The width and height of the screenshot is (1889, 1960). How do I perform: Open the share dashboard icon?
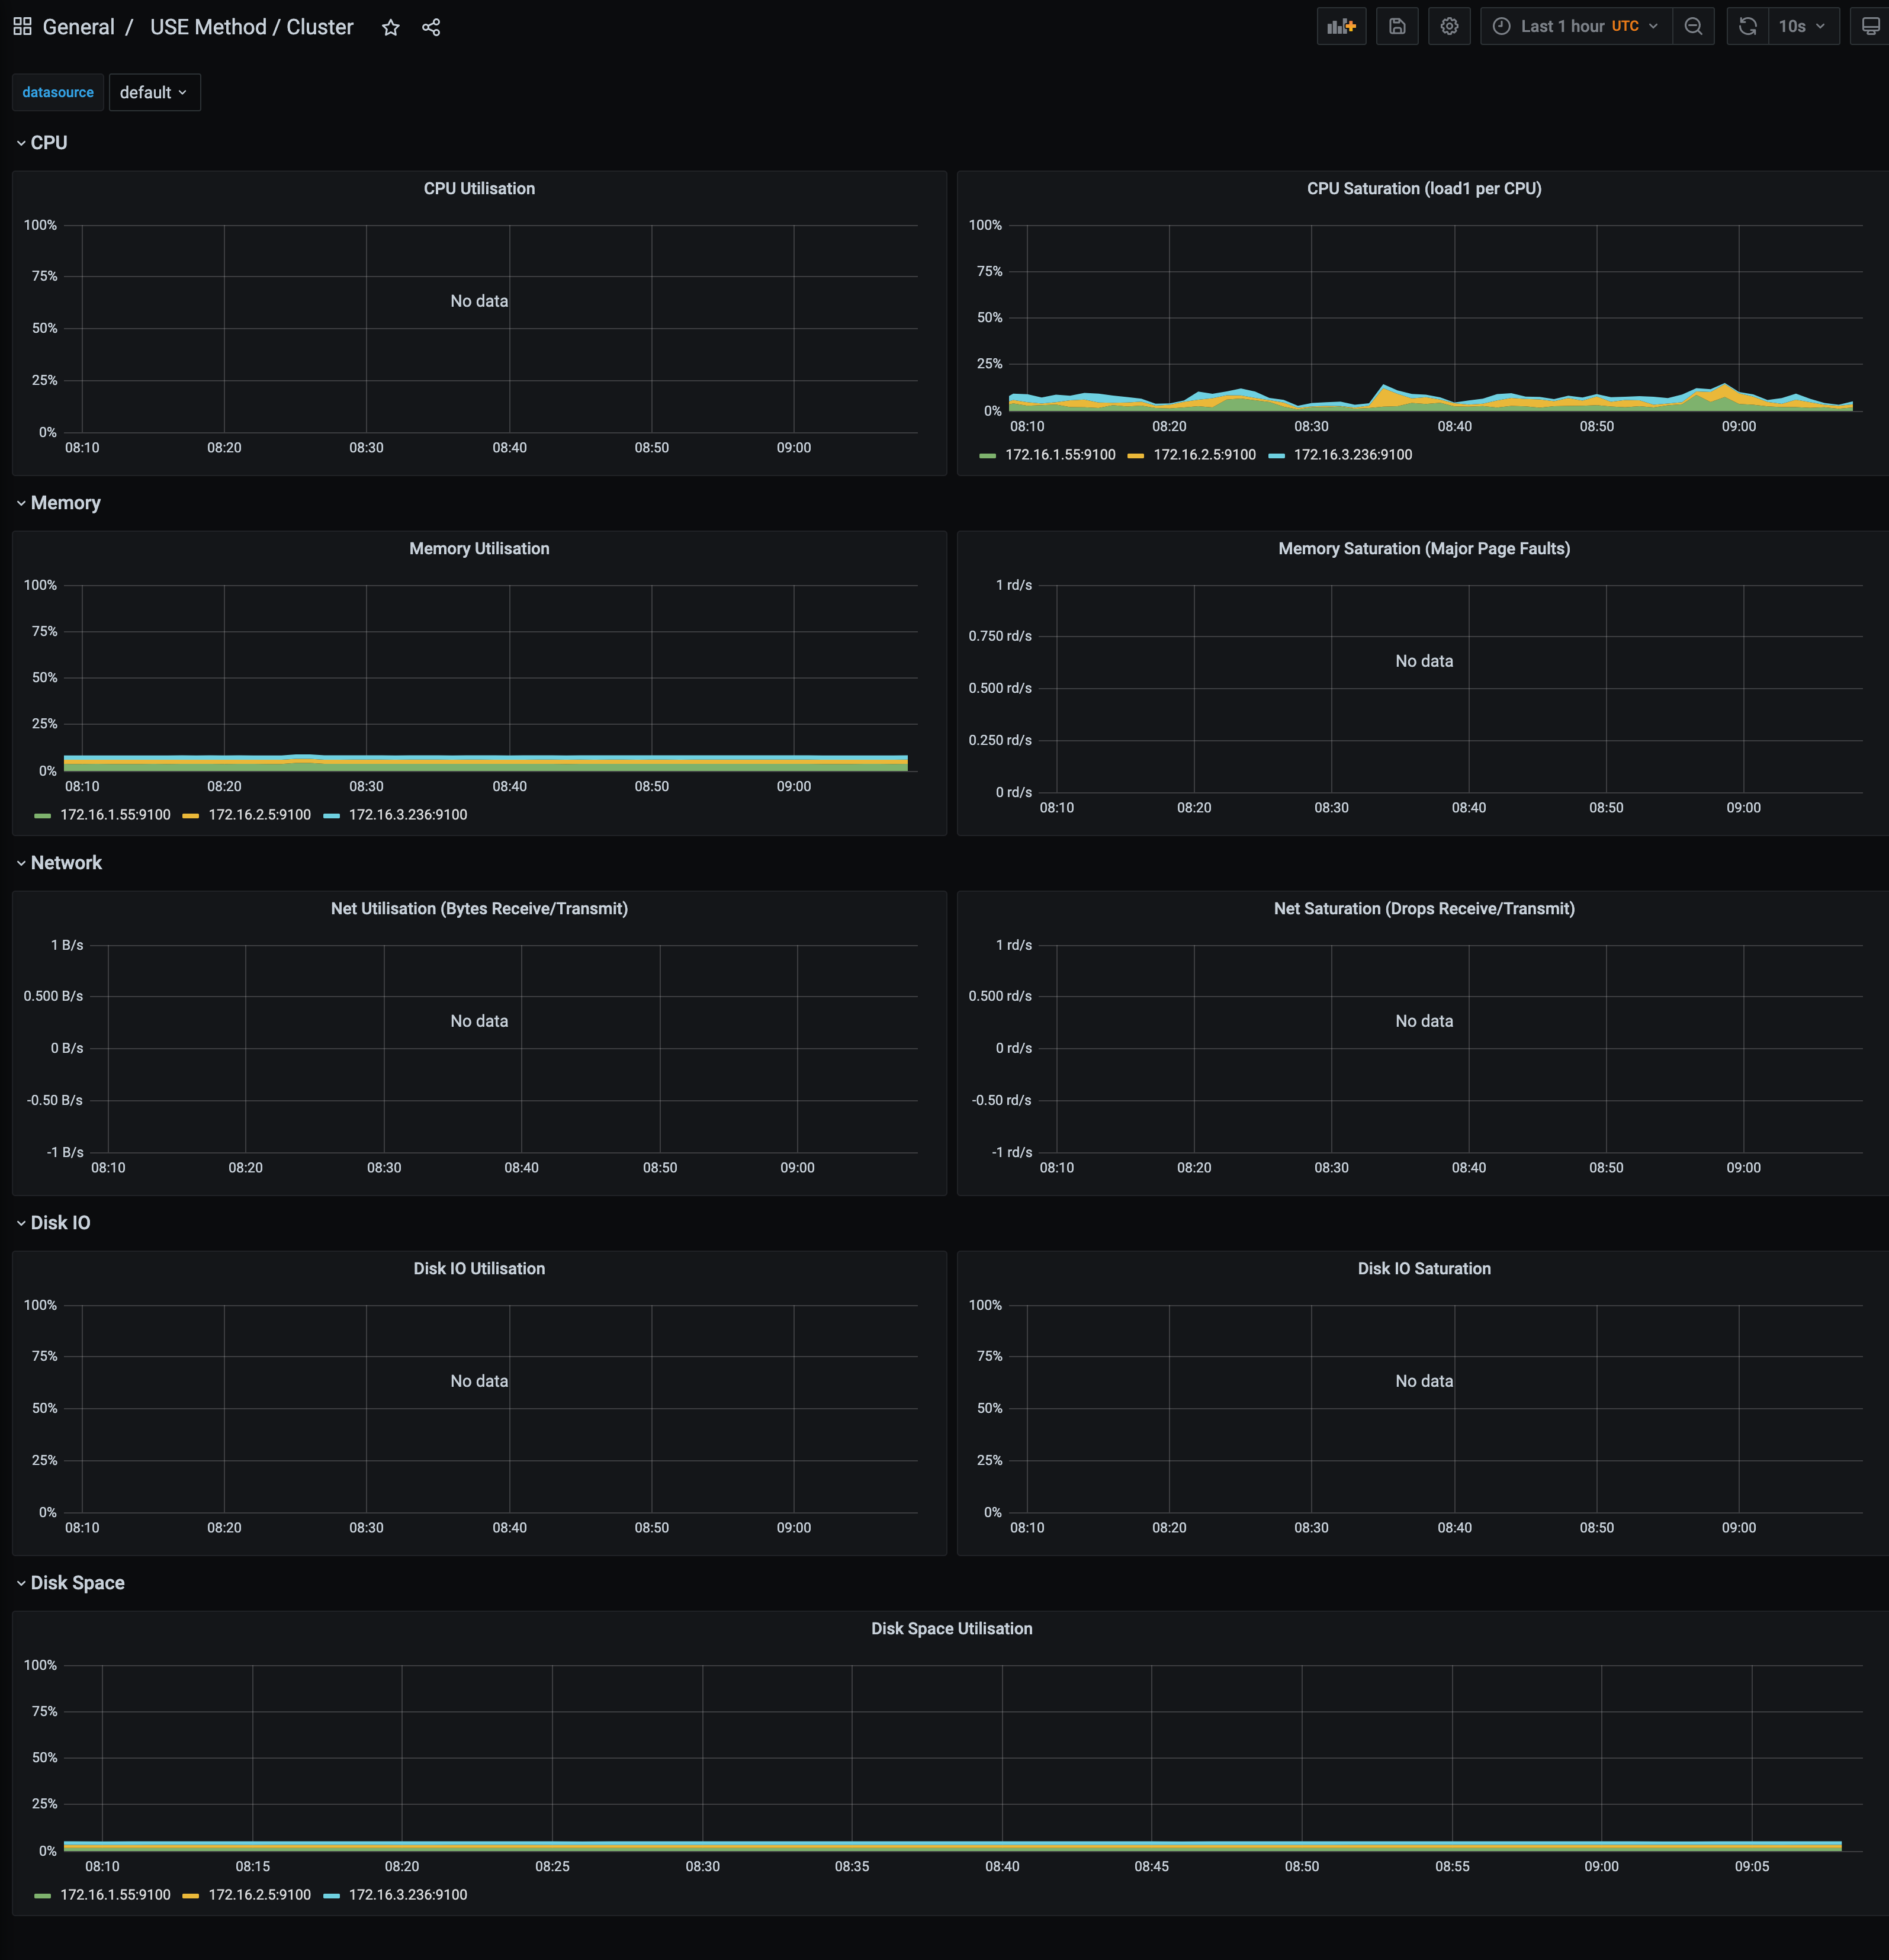(431, 27)
